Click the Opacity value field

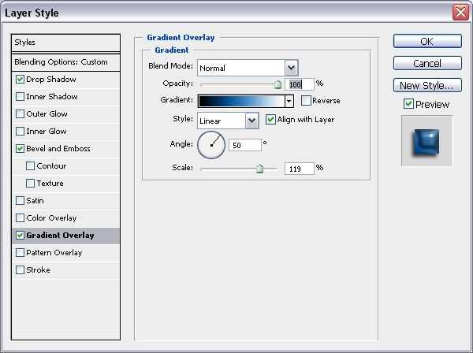click(x=300, y=84)
